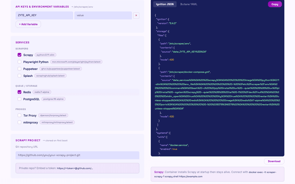Image resolution: width=295 pixels, height=184 pixels.
Task: Select the ZYTE_API_KEY%3D%0A source string
Action: [x=189, y=52]
